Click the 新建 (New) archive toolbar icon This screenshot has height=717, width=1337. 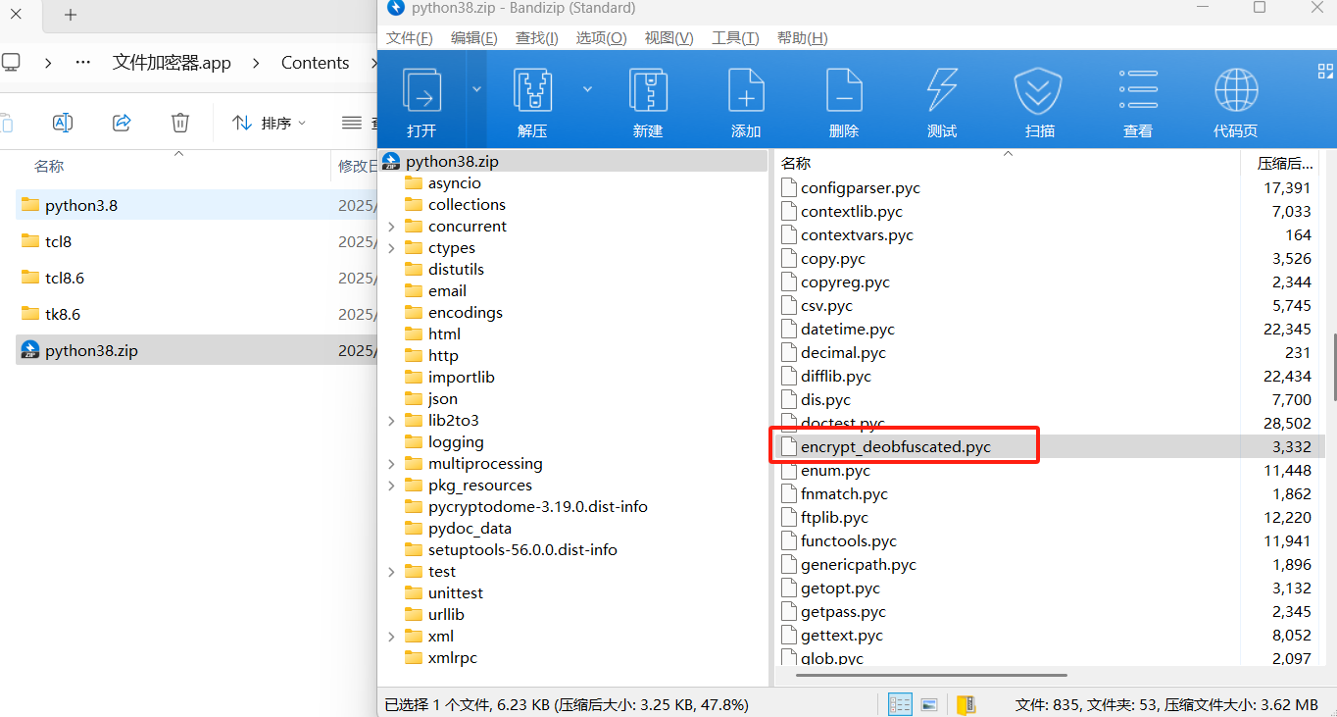(648, 91)
